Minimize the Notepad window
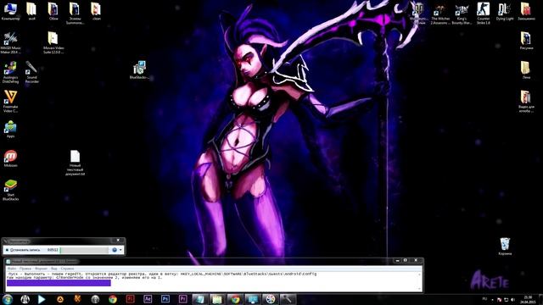The width and height of the screenshot is (543, 305). 398,260
